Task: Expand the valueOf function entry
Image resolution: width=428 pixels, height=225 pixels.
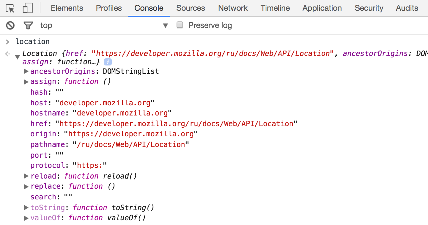Action: [x=26, y=218]
